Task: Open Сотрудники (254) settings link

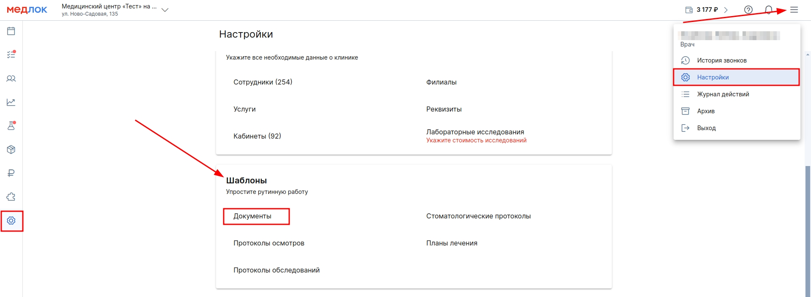Action: (263, 82)
